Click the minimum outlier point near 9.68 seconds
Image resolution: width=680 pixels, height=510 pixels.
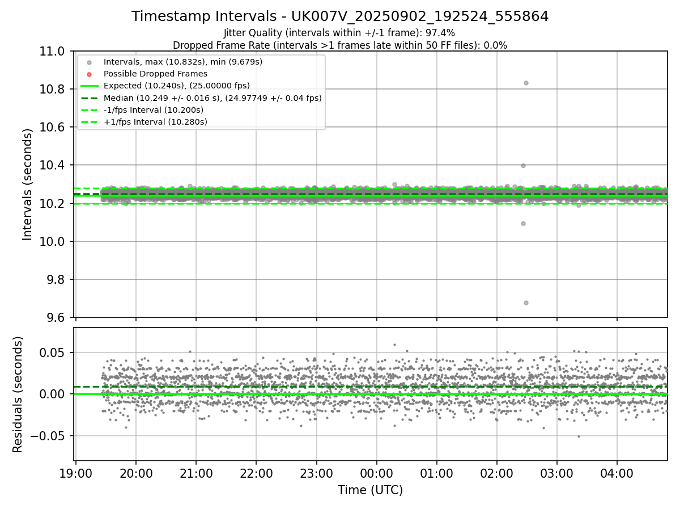click(526, 303)
